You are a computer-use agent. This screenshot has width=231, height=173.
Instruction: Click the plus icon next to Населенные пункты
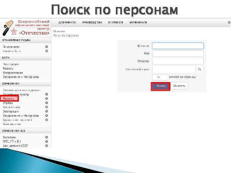[47, 94]
